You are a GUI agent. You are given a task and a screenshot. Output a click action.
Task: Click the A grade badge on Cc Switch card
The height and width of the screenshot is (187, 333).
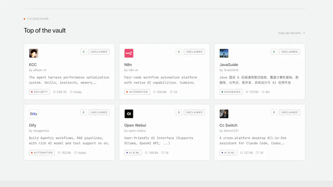[274, 112]
